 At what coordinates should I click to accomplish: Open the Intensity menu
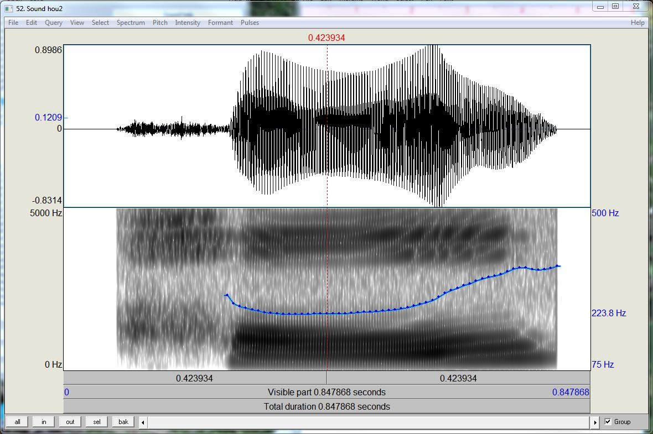[188, 23]
